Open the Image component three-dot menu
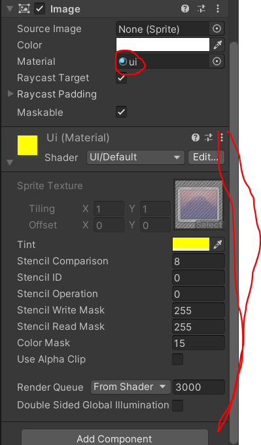The width and height of the screenshot is (261, 445). tap(218, 9)
